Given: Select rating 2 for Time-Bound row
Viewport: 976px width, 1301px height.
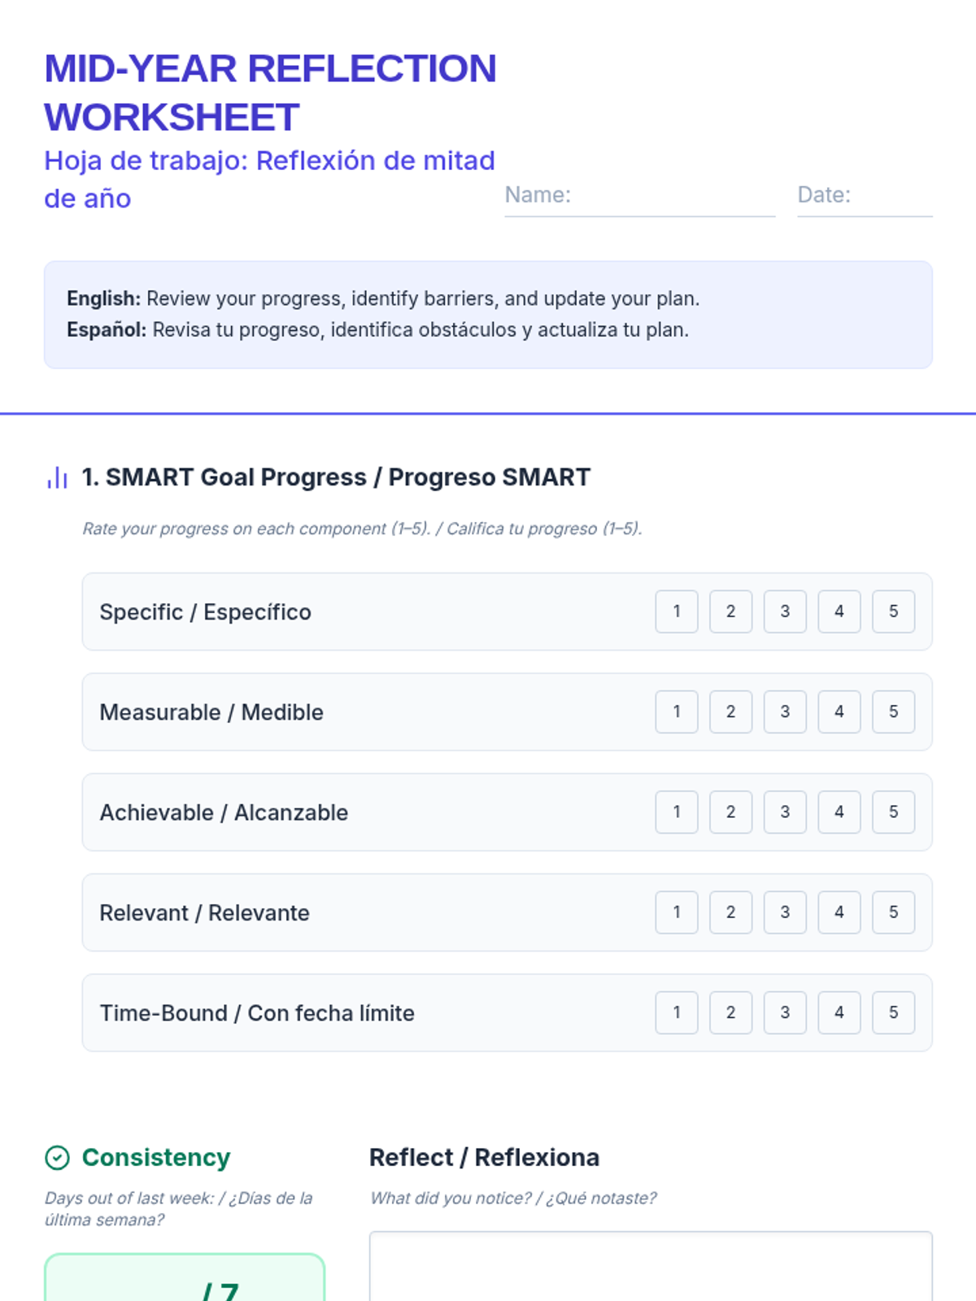Looking at the screenshot, I should coord(730,1012).
